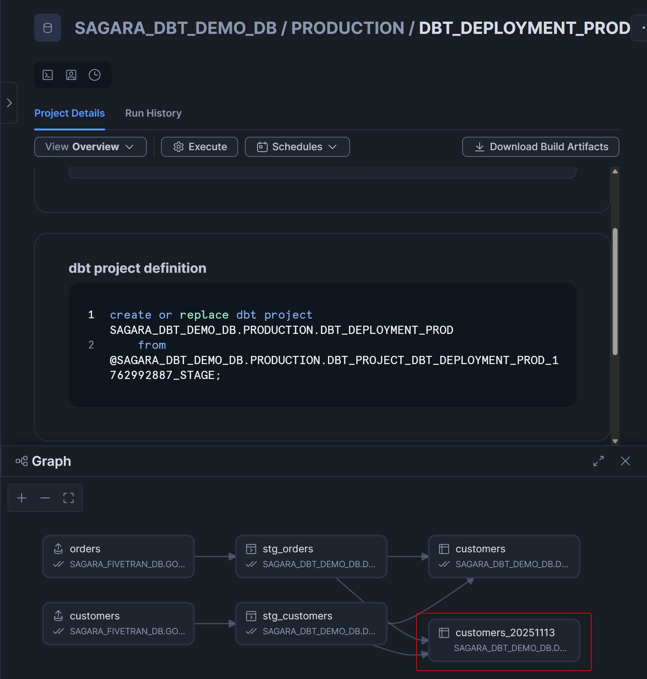This screenshot has height=679, width=647.
Task: Click the scrollbar up arrow
Action: (615, 171)
